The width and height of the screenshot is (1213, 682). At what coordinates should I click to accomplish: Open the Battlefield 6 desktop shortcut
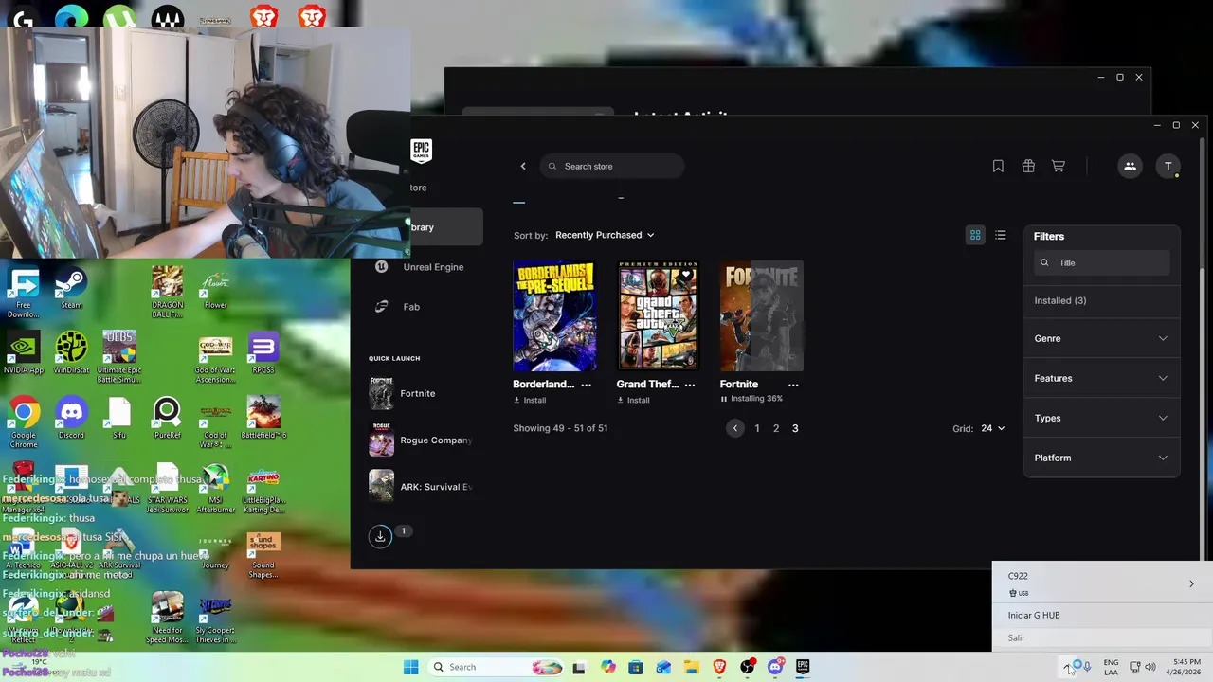click(x=263, y=418)
